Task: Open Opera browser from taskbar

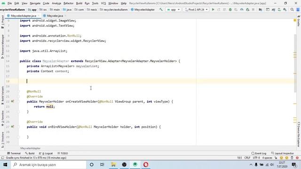Action: 146,165
